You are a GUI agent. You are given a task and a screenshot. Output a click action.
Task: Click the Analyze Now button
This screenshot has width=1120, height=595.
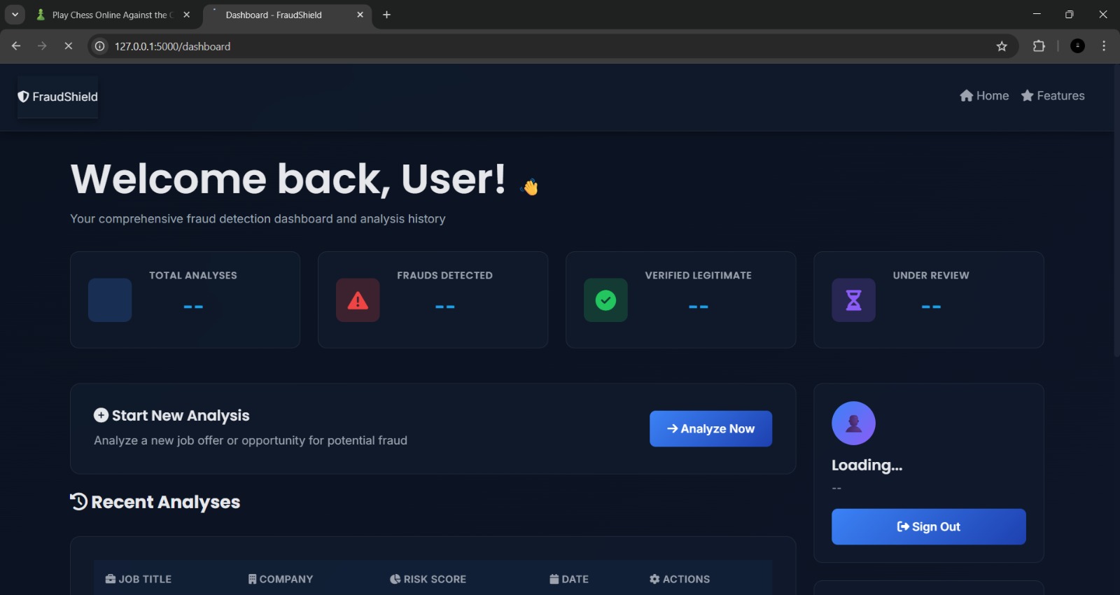(x=710, y=428)
